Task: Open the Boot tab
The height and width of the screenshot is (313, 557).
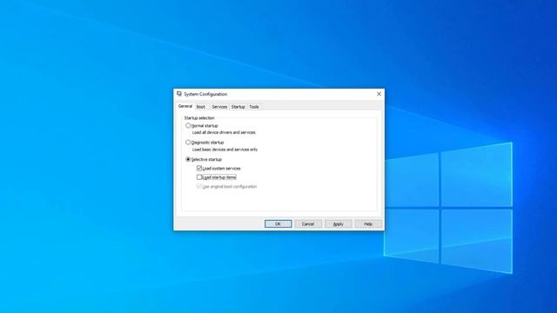Action: (201, 107)
